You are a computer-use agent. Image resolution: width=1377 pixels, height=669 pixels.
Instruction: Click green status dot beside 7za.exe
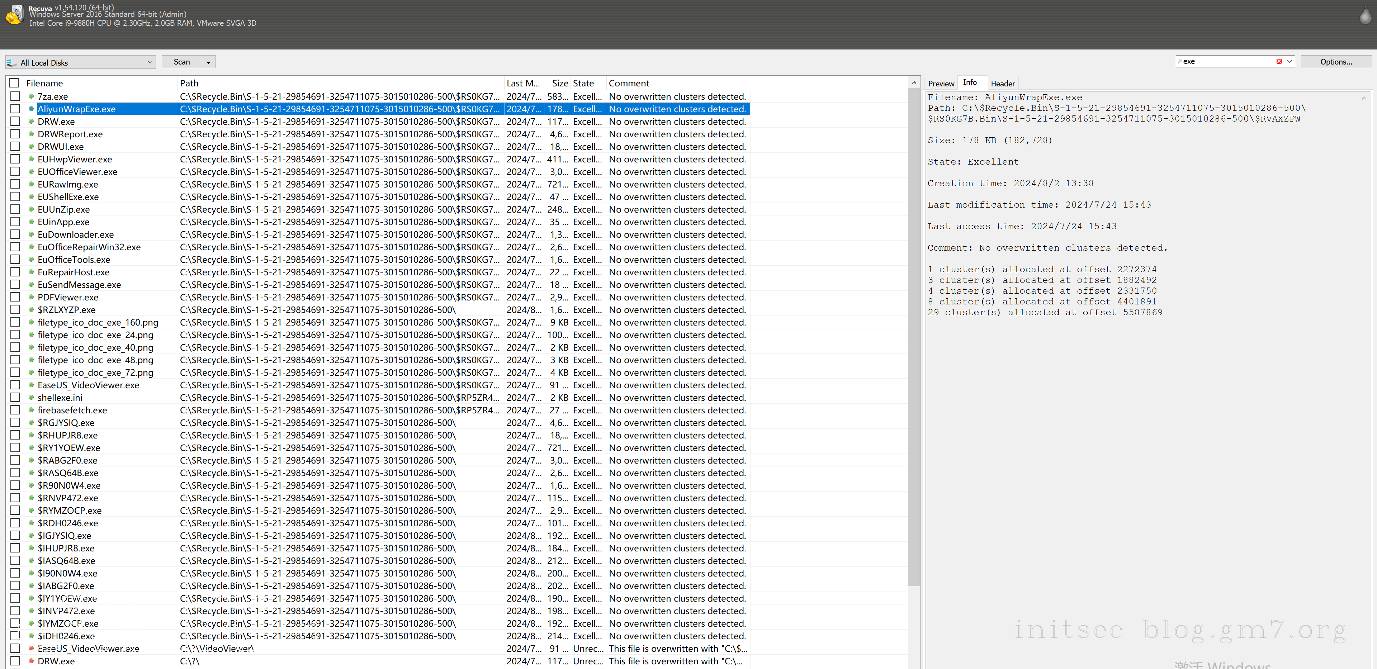[x=32, y=97]
